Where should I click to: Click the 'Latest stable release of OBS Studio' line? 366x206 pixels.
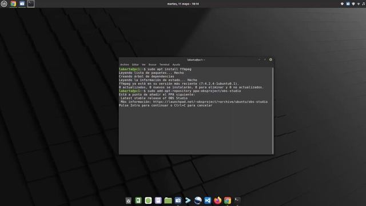(154, 98)
